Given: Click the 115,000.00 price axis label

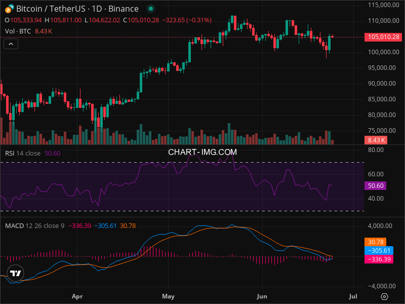Looking at the screenshot, I should click(x=384, y=5).
